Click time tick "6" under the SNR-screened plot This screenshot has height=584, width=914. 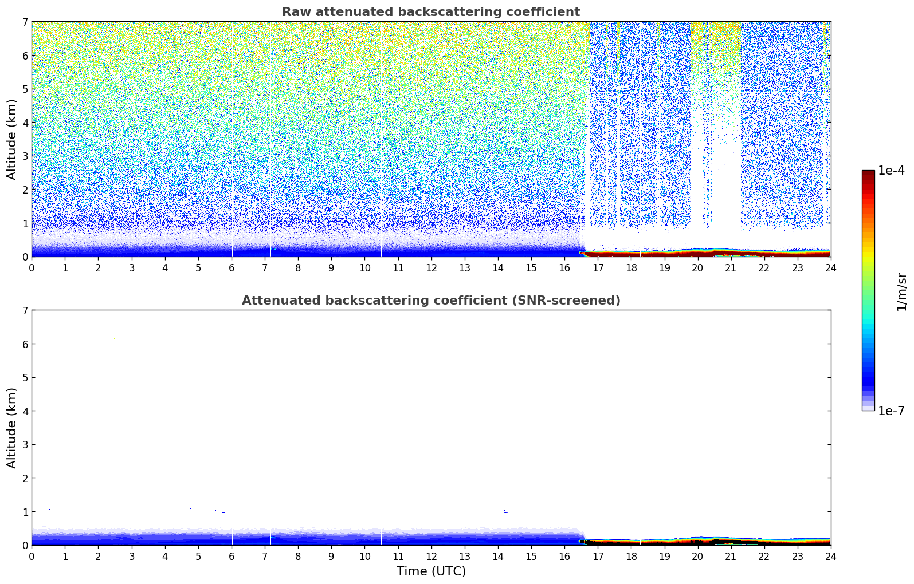tap(232, 556)
